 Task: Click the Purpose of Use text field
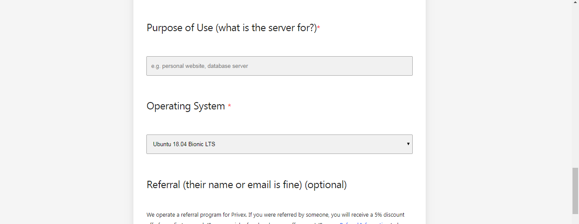[x=279, y=66]
